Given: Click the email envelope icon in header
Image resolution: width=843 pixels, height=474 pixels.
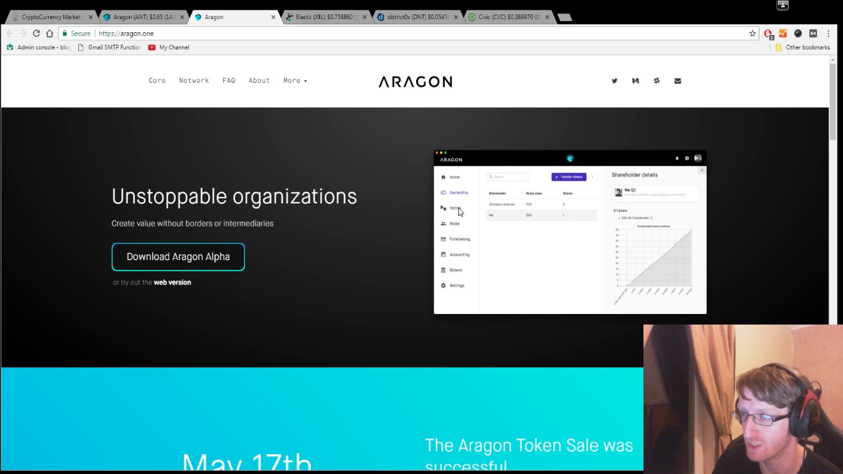Looking at the screenshot, I should 678,81.
